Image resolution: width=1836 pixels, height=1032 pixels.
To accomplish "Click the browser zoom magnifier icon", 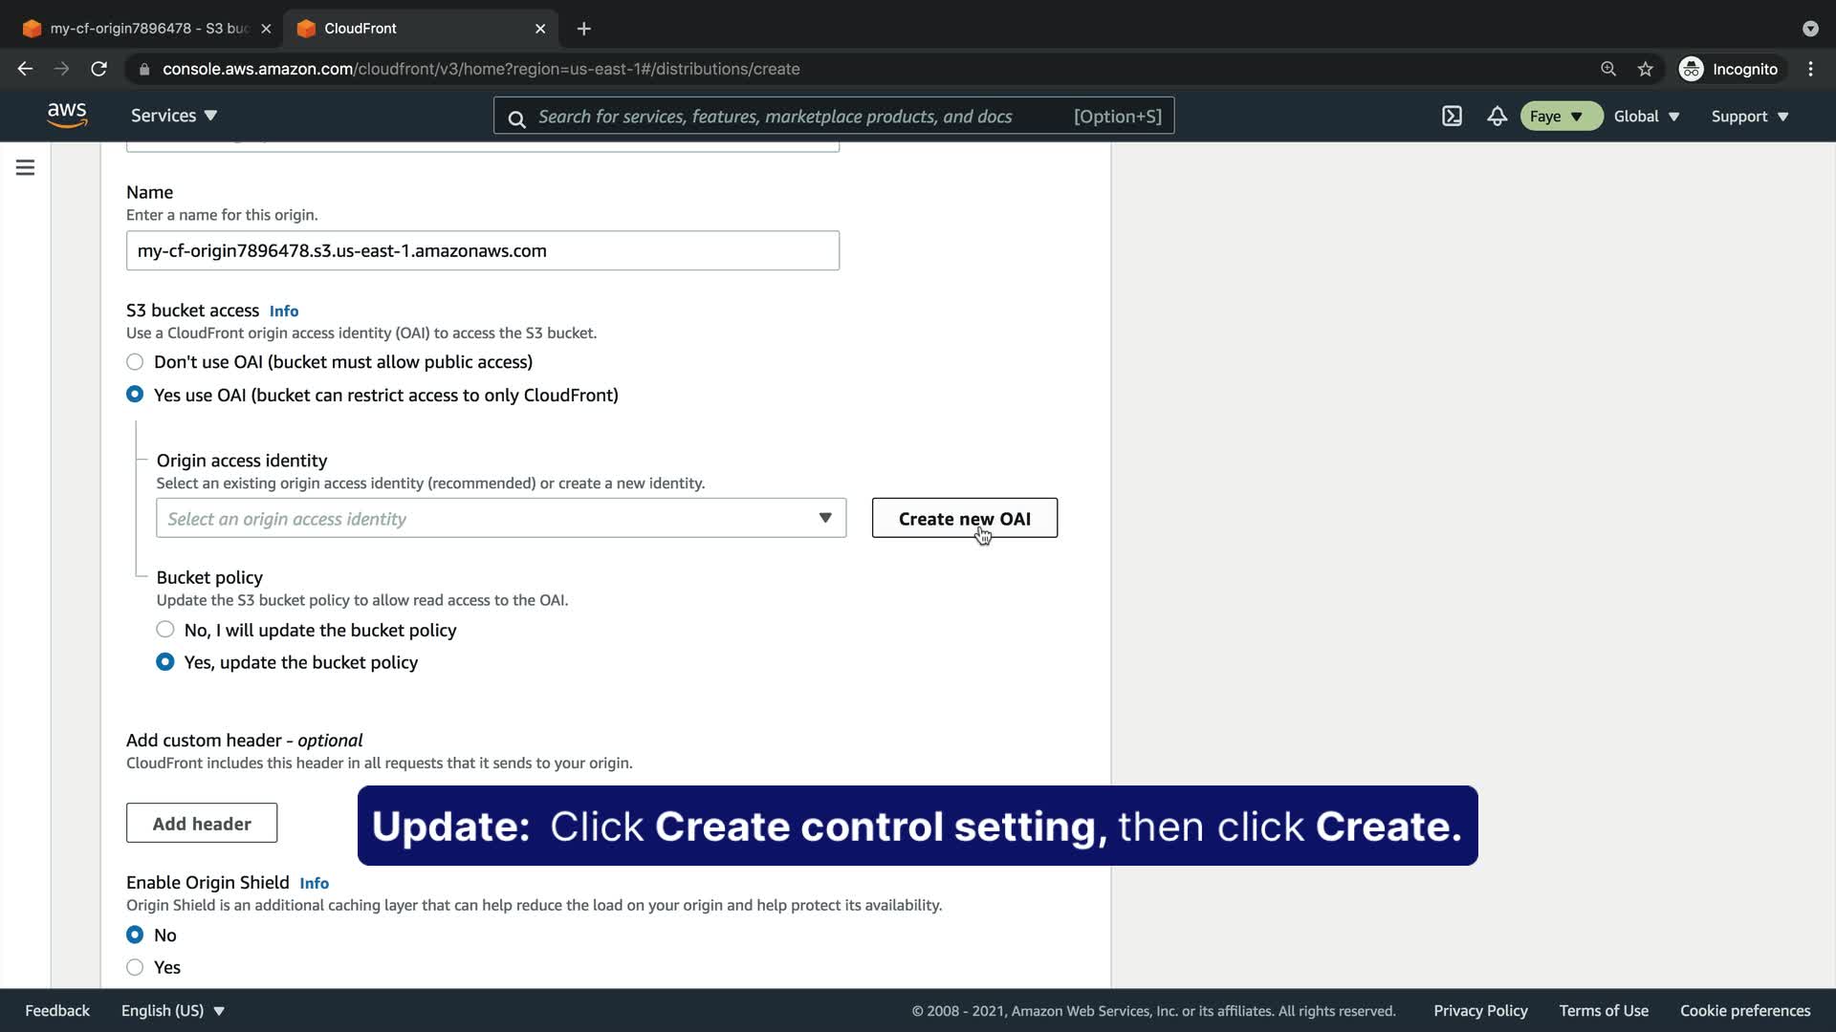I will (1608, 69).
